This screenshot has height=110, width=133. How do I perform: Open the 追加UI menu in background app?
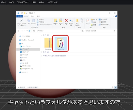(41, 2)
